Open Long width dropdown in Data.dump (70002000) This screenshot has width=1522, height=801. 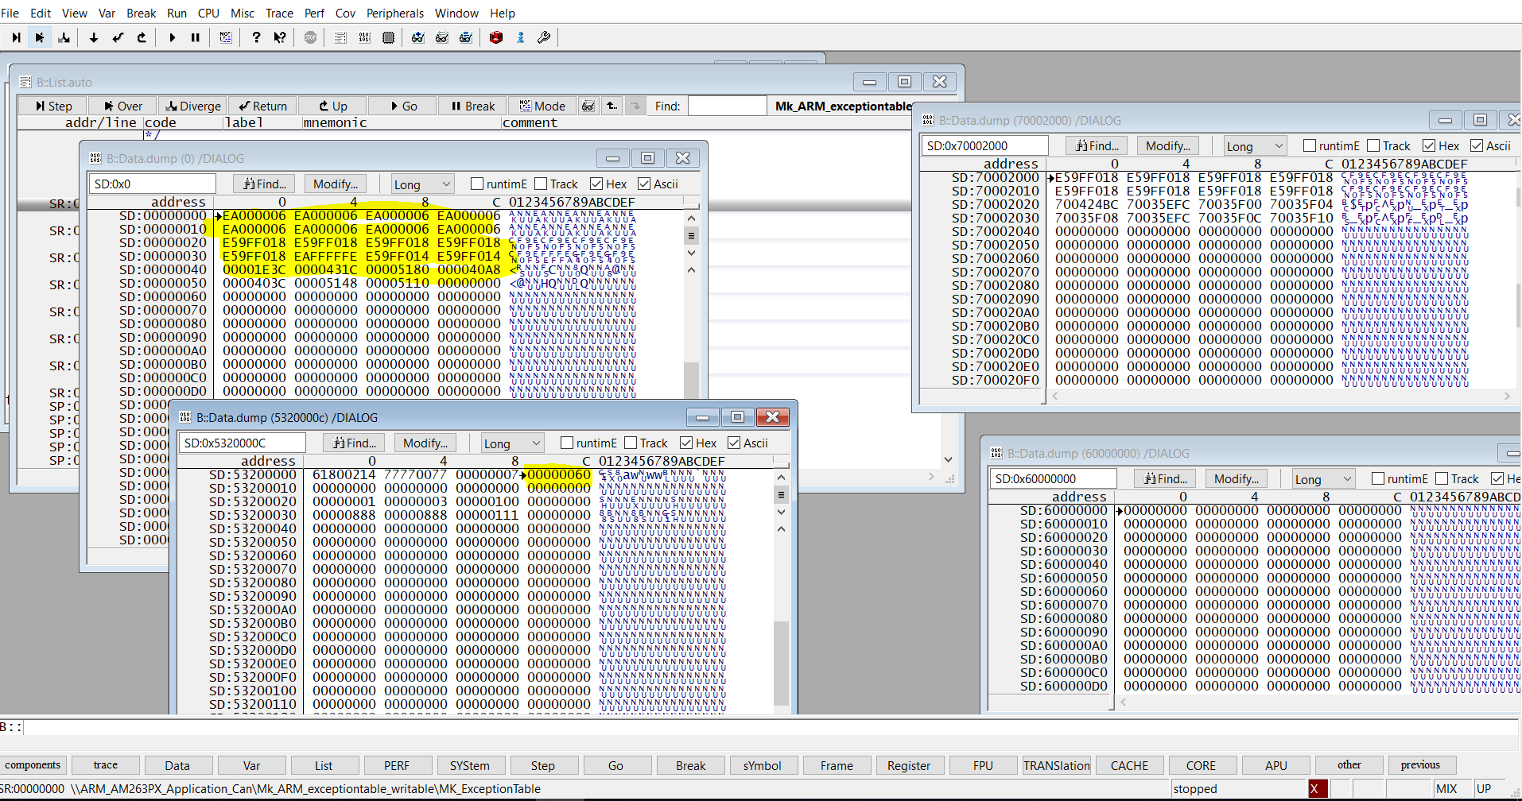click(1255, 145)
